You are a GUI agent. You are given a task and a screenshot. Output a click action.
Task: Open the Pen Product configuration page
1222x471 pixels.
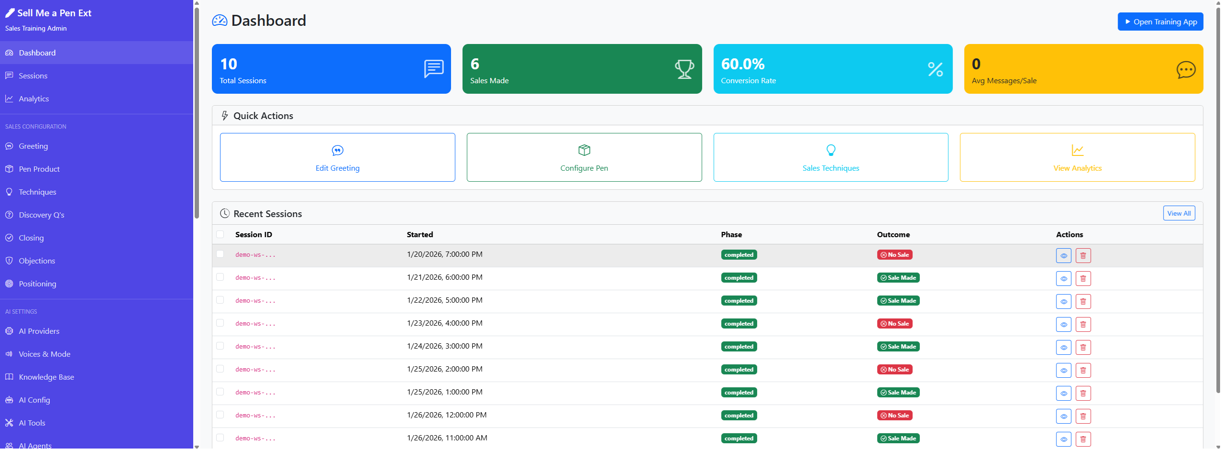(x=39, y=169)
